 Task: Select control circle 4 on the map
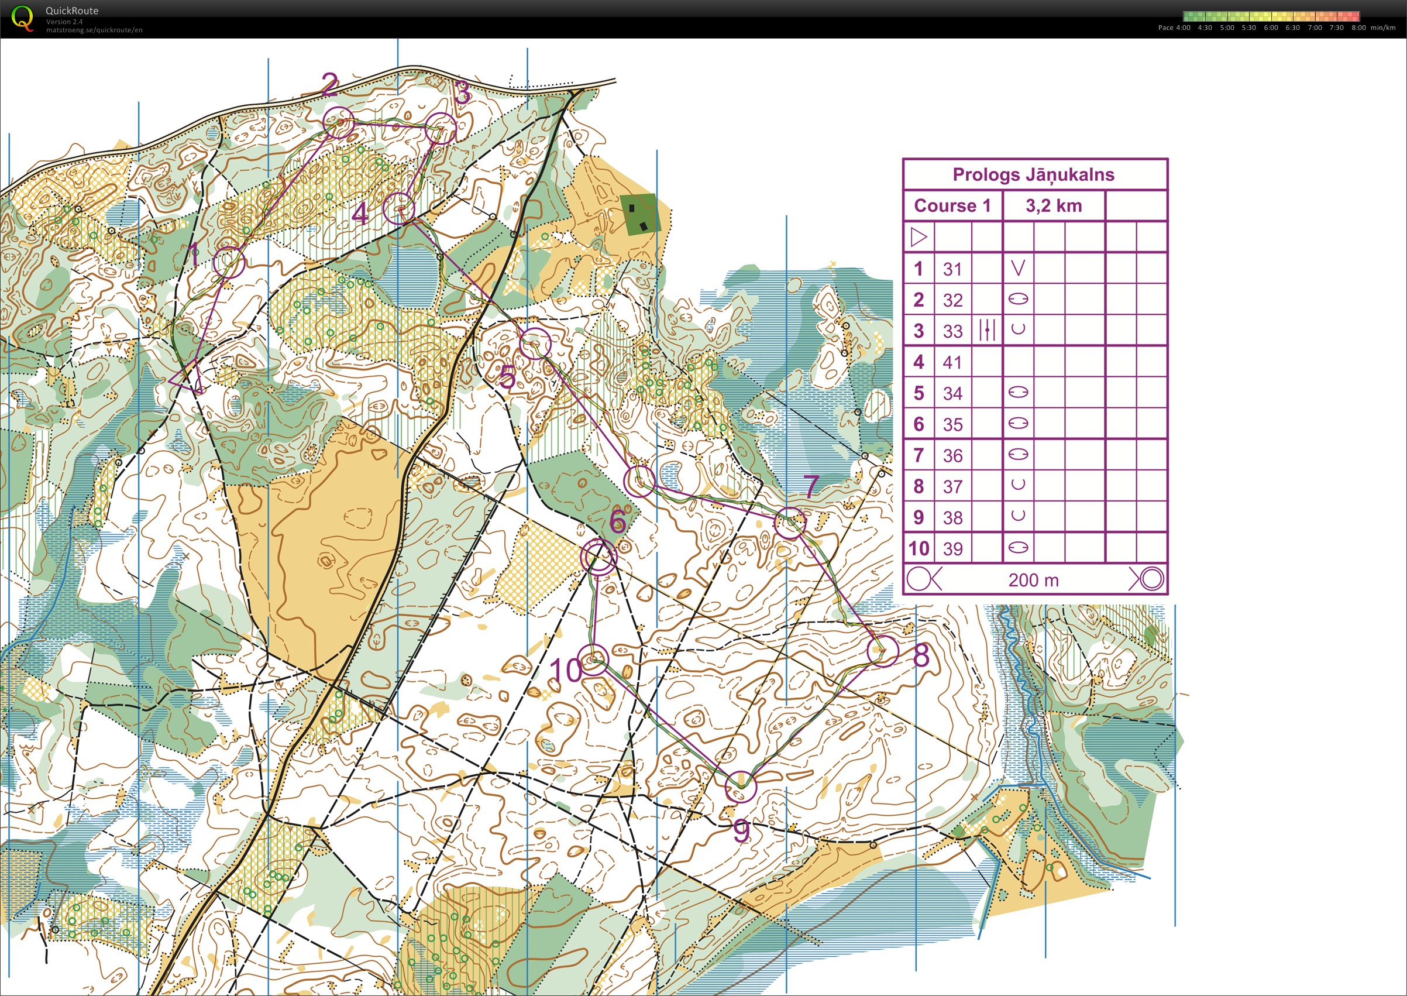398,208
